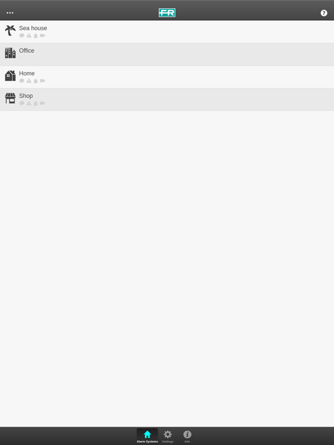The image size is (334, 445).
Task: Select the Office buildings icon
Action: pyautogui.click(x=10, y=53)
